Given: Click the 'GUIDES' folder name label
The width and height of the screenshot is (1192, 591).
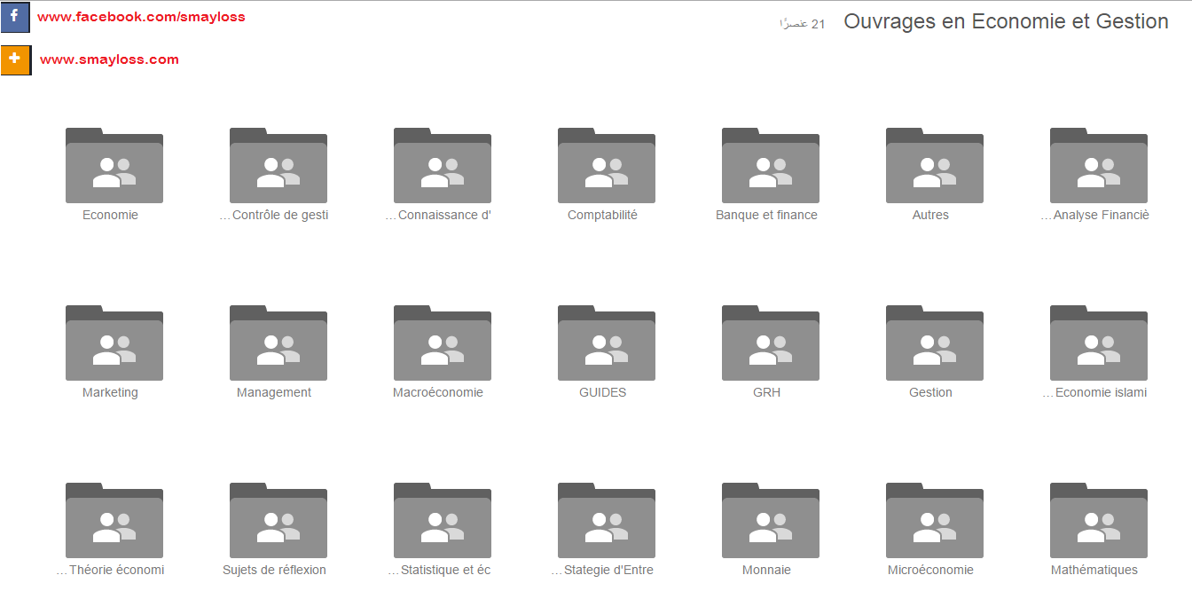Looking at the screenshot, I should (x=602, y=392).
